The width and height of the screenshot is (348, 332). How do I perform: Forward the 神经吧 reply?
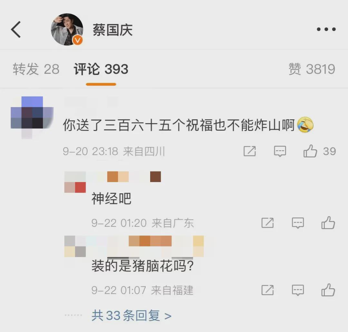[x=267, y=223]
